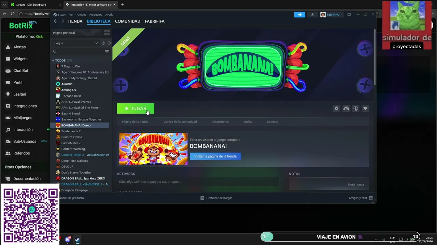
Task: Search the Steam library games field
Action: (x=79, y=52)
